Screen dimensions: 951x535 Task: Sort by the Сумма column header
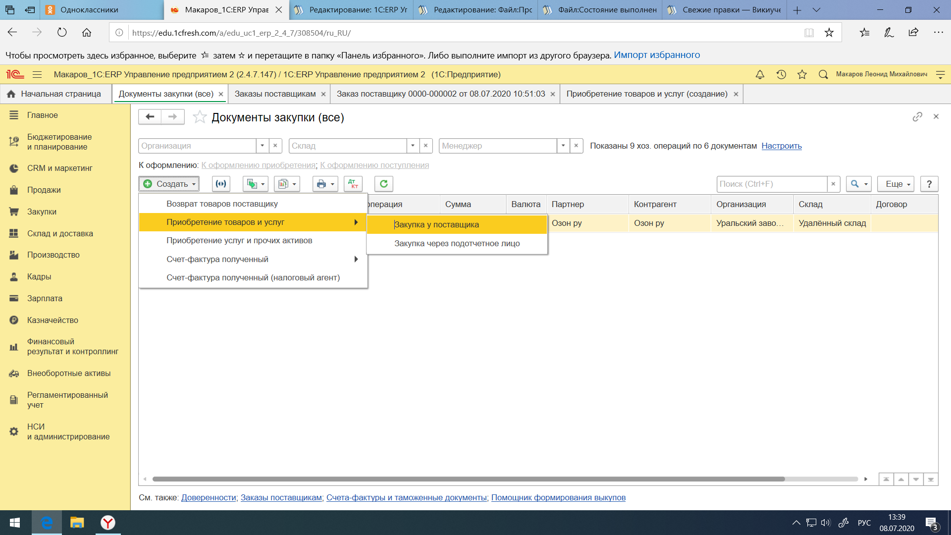tap(473, 204)
